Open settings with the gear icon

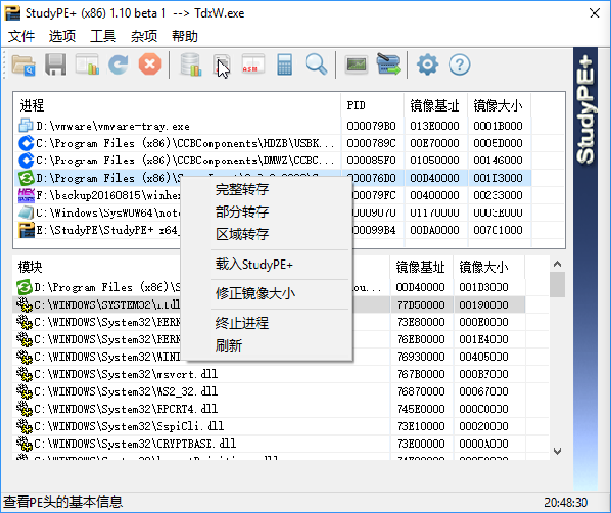[x=428, y=65]
